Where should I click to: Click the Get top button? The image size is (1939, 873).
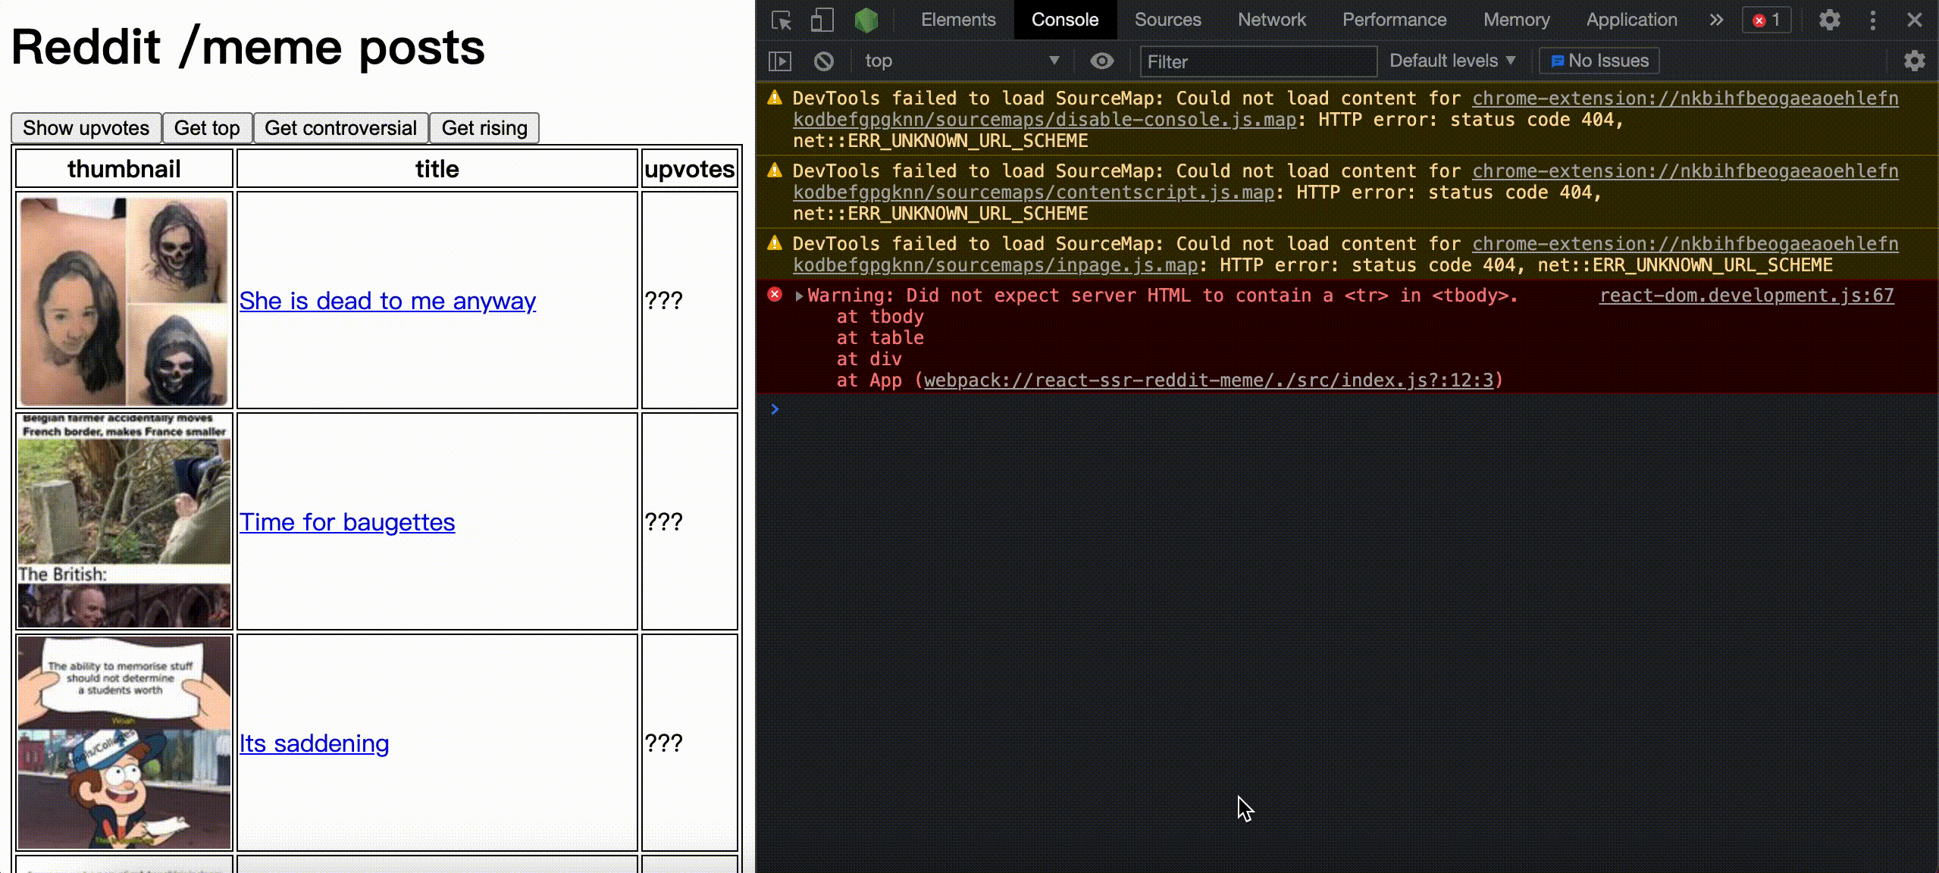tap(207, 128)
